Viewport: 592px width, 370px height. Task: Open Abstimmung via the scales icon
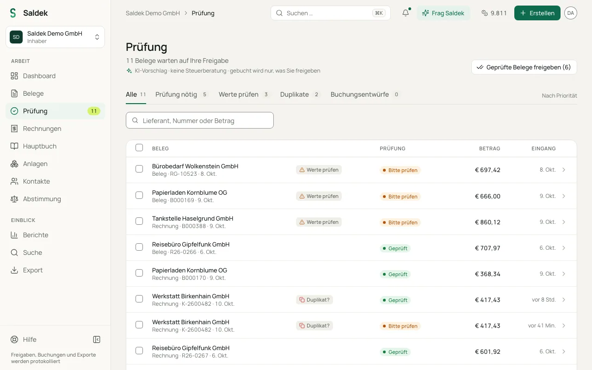14,199
